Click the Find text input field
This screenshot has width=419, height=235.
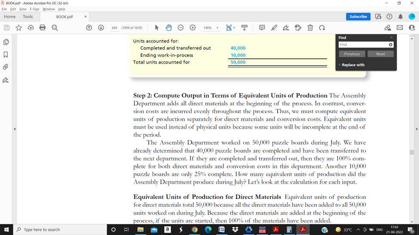362,45
